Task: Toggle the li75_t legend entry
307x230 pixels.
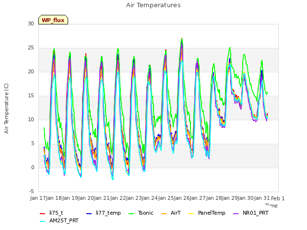Action: tap(51, 213)
